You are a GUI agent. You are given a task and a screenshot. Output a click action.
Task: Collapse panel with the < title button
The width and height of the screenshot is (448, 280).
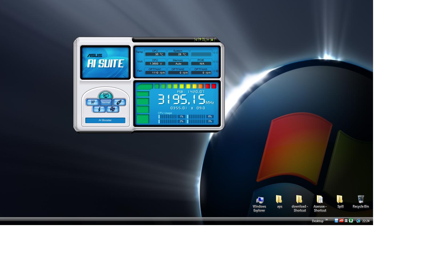point(196,40)
